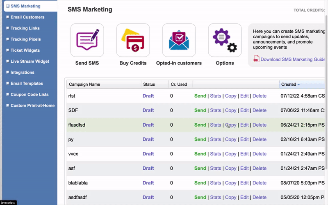The height and width of the screenshot is (205, 328).
Task: Send the vvcx campaign
Action: click(x=200, y=154)
